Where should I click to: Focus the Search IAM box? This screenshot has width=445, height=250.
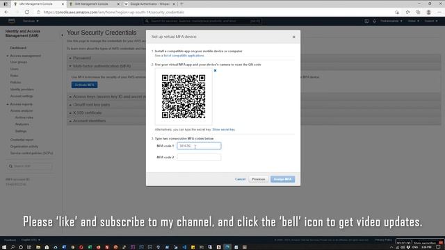coord(30,166)
